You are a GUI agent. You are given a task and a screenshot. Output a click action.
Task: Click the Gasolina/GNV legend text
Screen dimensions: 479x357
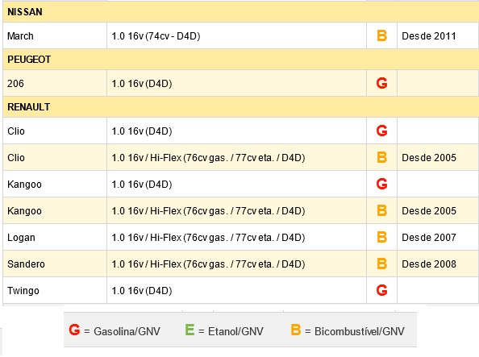click(x=127, y=331)
